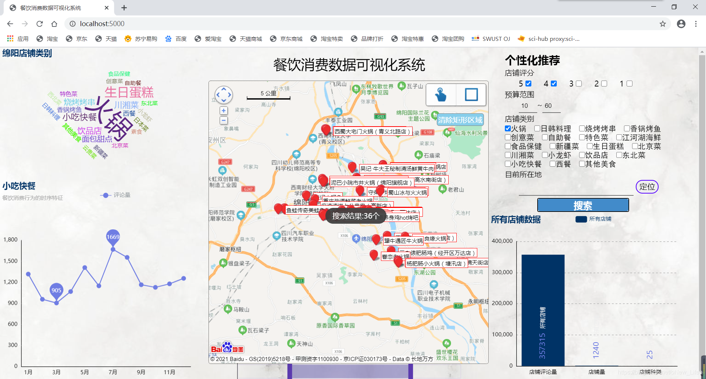The height and width of the screenshot is (379, 706).
Task: Click 生日蛋糕 in the word cloud
Action: (x=129, y=92)
